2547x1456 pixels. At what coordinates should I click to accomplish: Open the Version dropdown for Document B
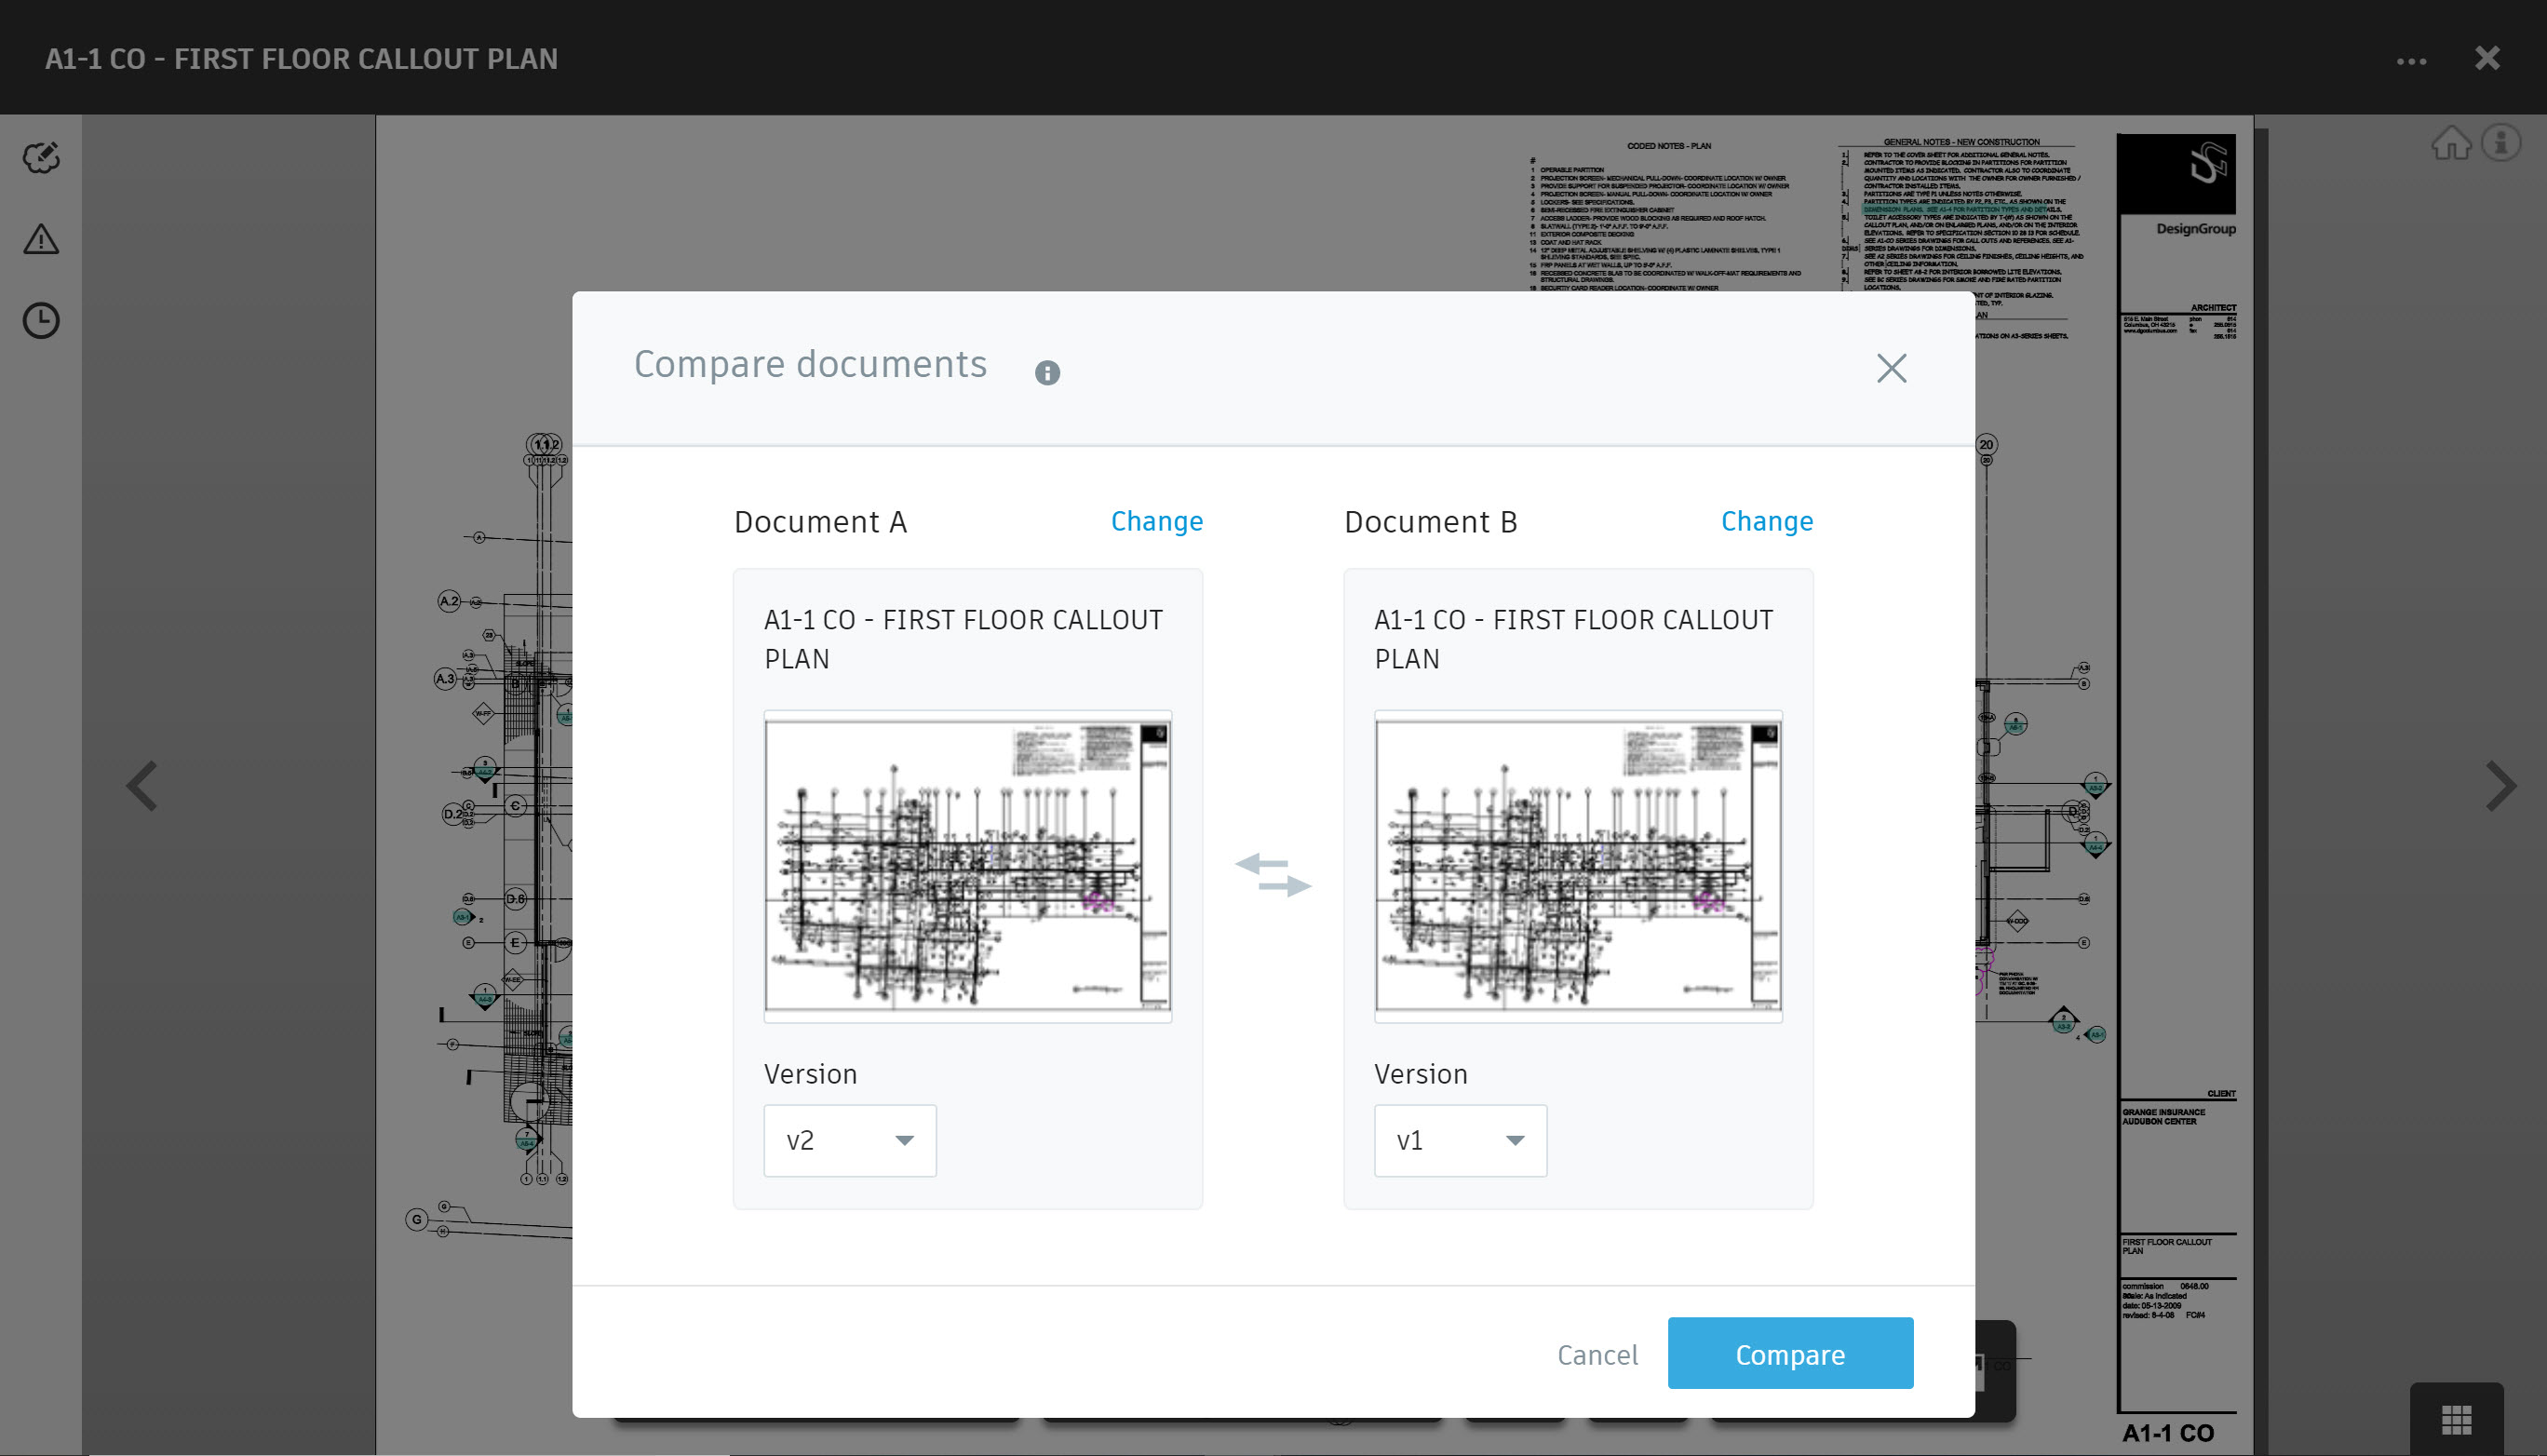coord(1460,1140)
